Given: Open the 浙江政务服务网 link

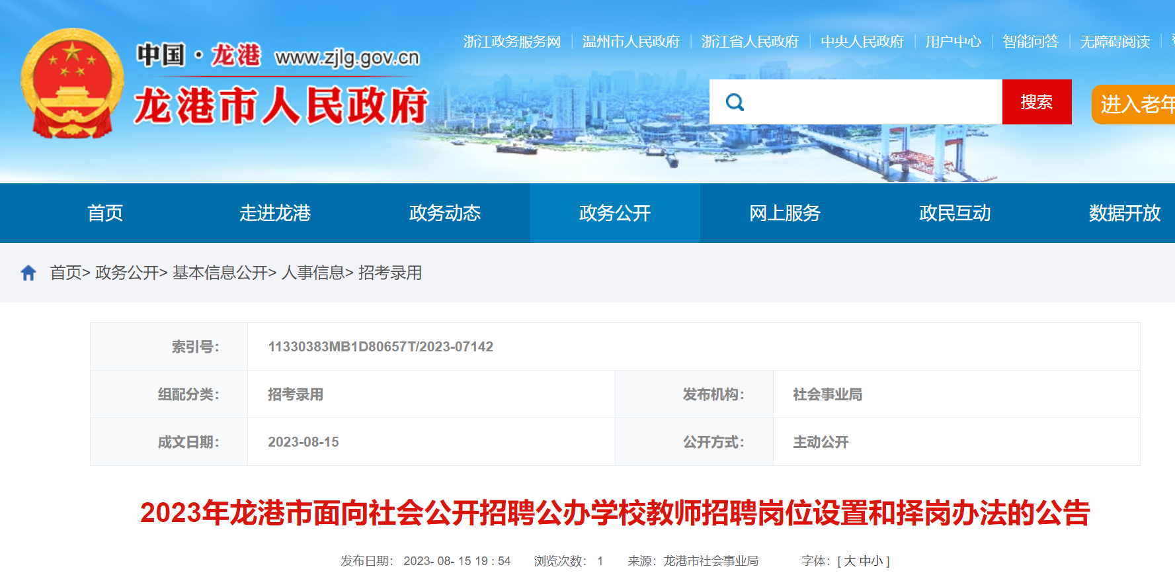Looking at the screenshot, I should click(512, 42).
